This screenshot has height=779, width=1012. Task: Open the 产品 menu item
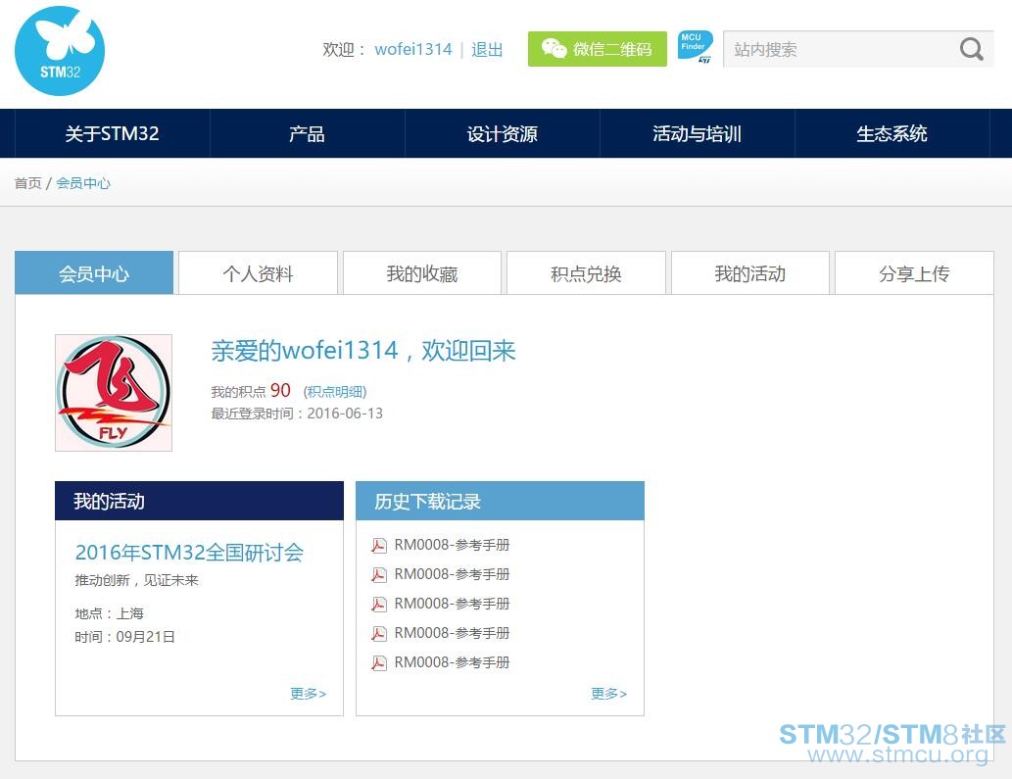pyautogui.click(x=307, y=133)
